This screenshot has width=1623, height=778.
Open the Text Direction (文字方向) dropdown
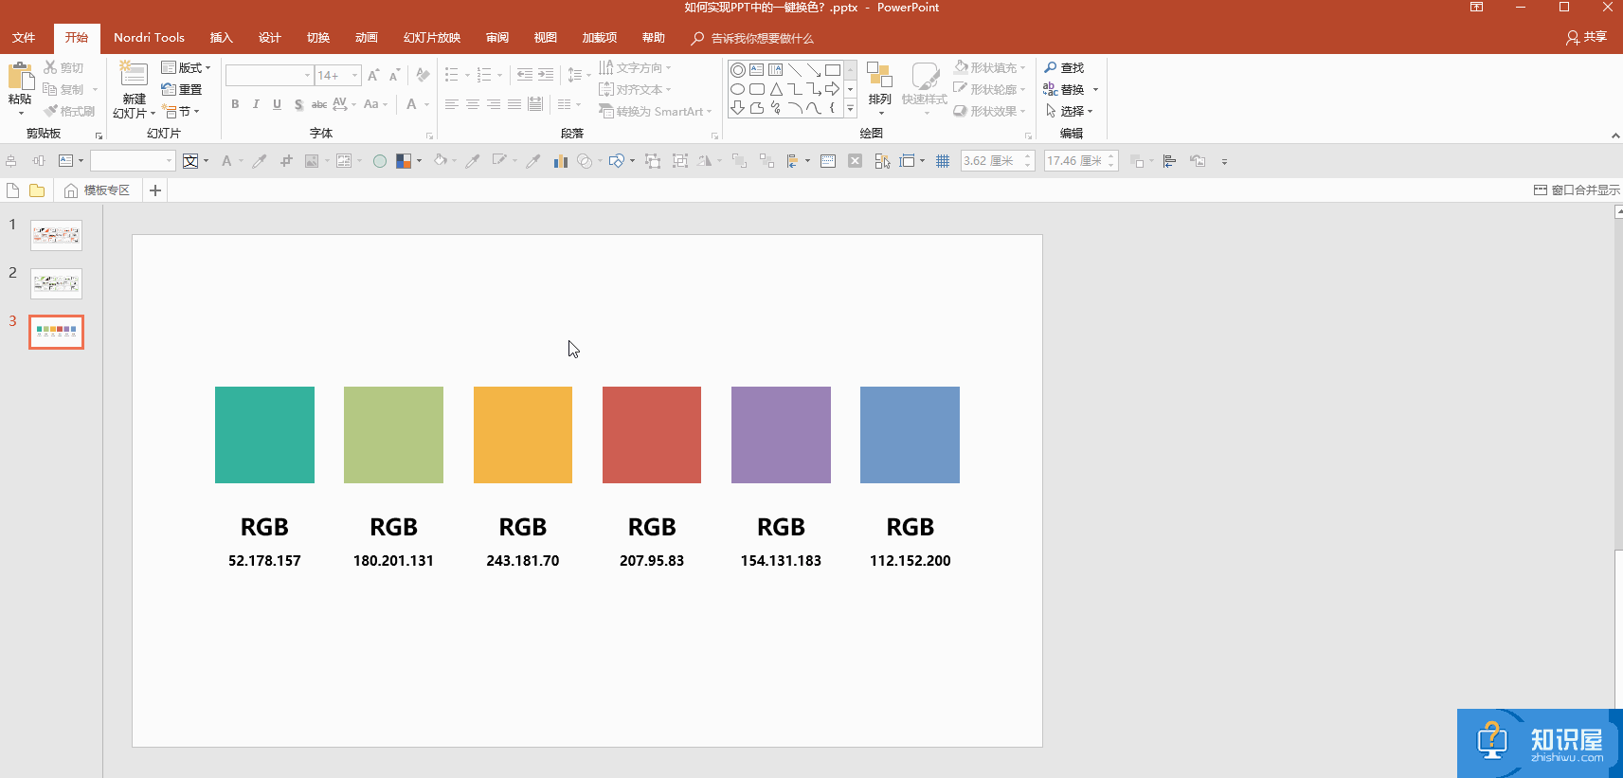point(635,67)
